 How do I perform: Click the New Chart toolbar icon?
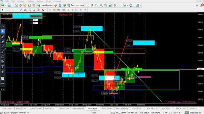pos(3,5)
